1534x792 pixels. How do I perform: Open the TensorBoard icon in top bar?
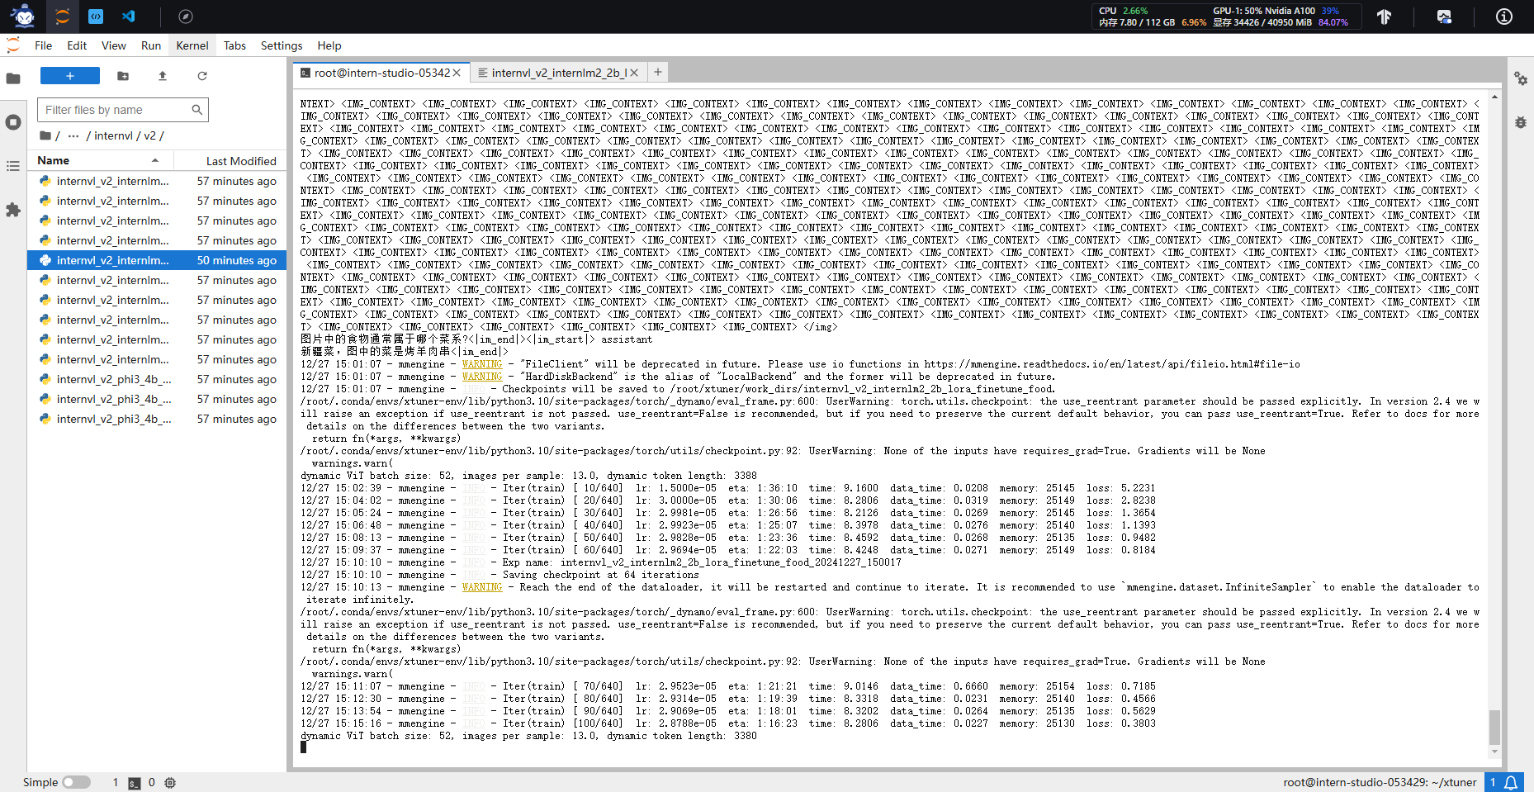point(1385,17)
